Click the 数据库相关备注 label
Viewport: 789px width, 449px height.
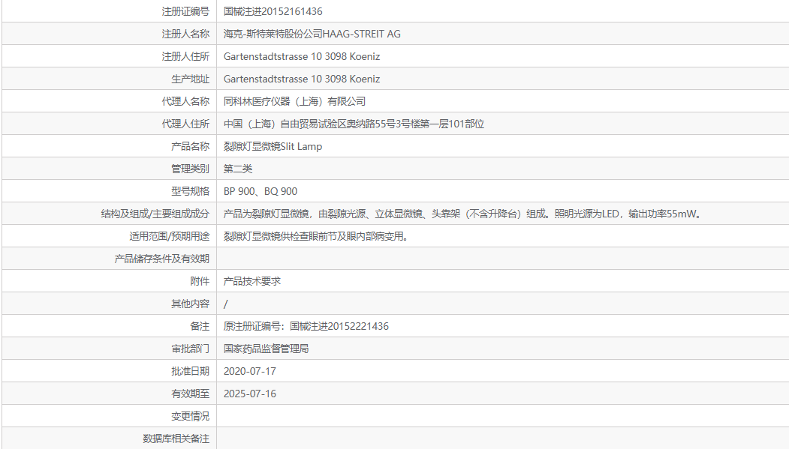pos(176,439)
